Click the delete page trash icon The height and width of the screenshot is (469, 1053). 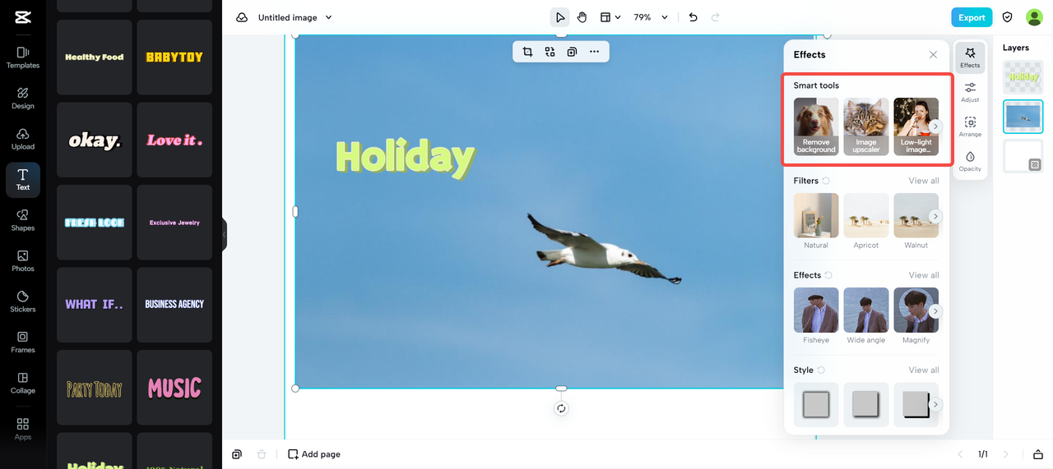pyautogui.click(x=262, y=454)
